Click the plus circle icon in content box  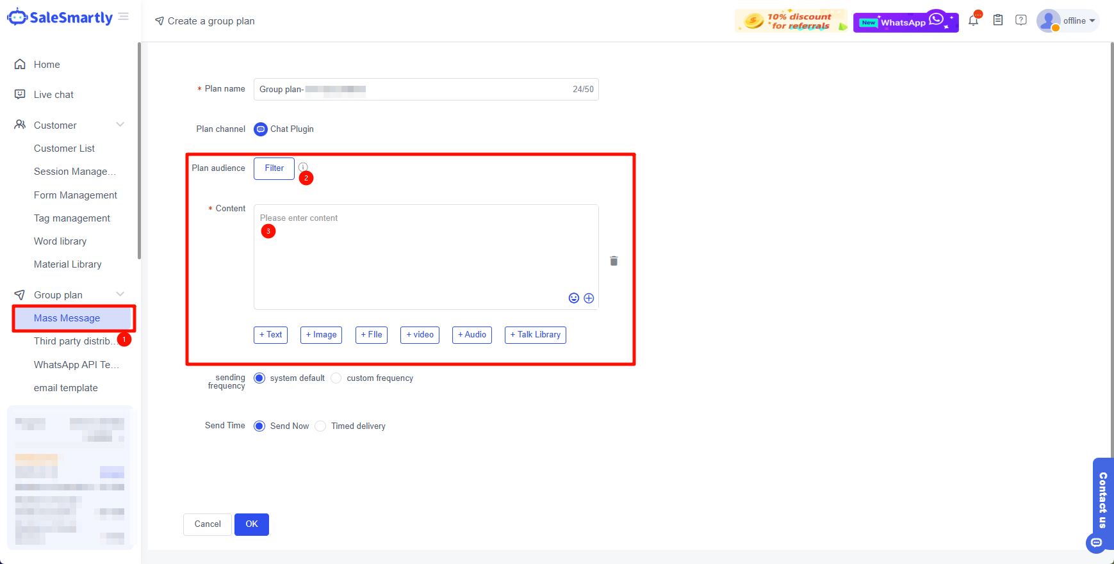(589, 298)
